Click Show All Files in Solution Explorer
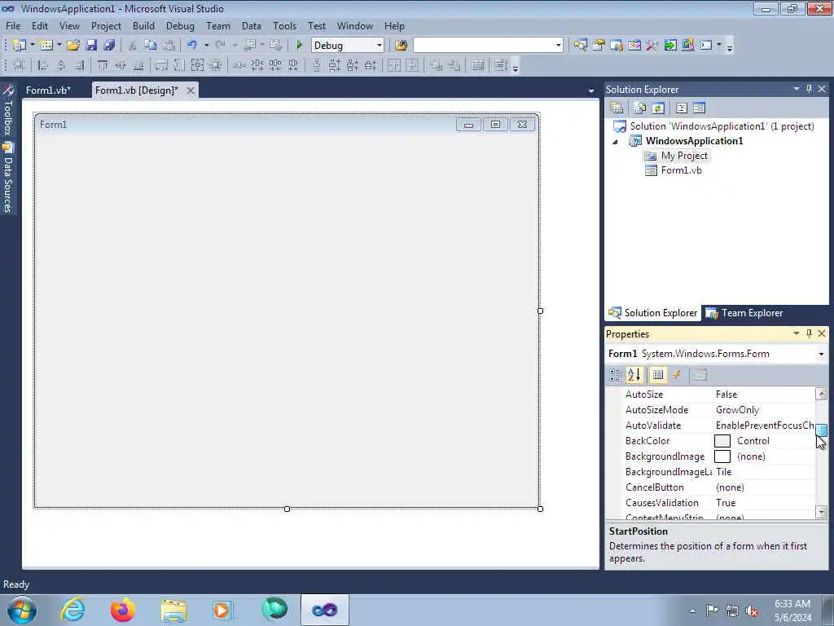 pos(640,108)
